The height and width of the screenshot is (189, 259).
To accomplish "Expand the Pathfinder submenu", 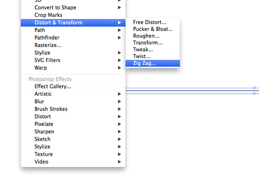I will [47, 37].
